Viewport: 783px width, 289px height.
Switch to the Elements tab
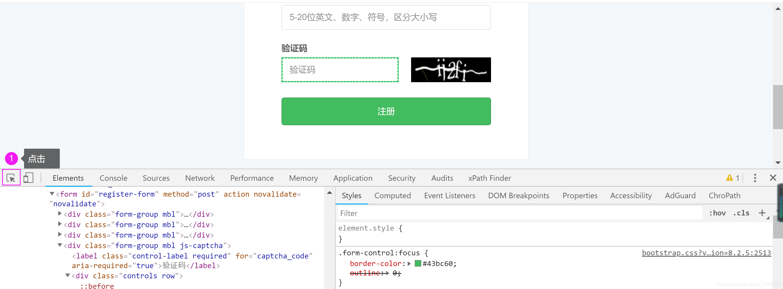[68, 178]
